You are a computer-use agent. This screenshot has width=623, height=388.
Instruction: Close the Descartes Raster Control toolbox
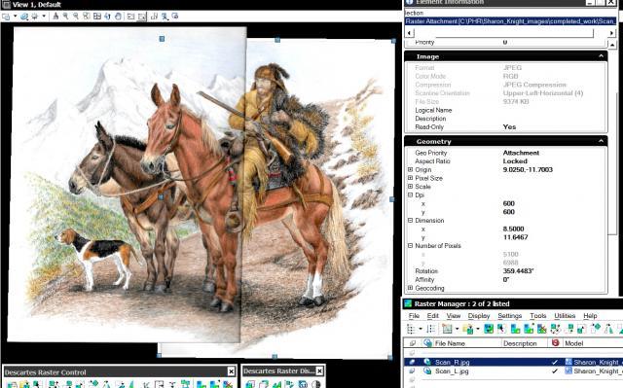point(231,371)
